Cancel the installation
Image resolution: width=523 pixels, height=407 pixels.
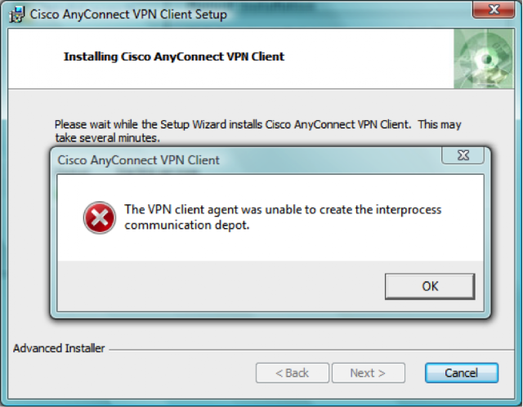point(462,373)
